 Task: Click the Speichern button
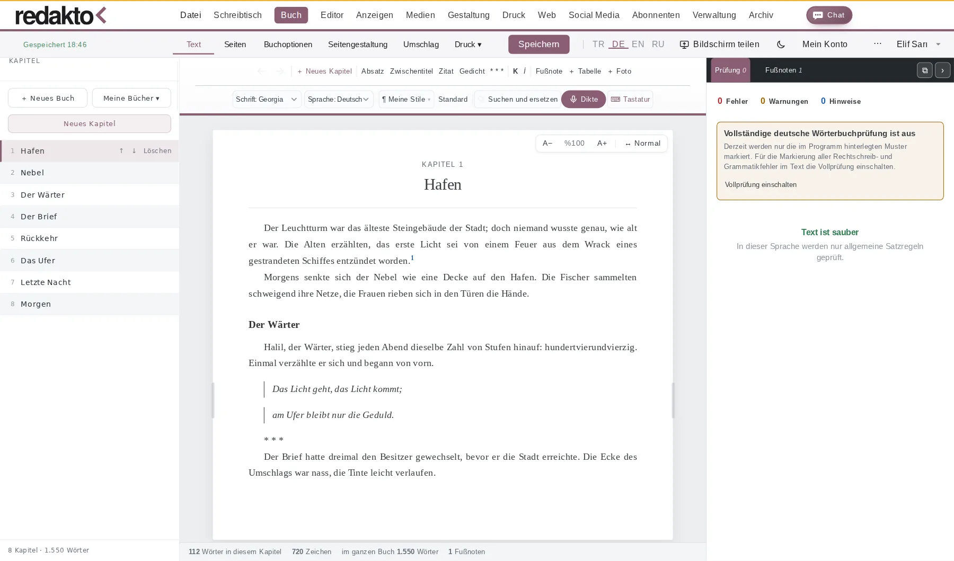538,44
